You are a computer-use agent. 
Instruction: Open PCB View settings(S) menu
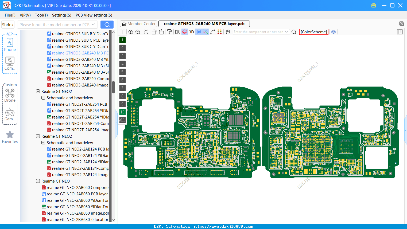tap(94, 15)
